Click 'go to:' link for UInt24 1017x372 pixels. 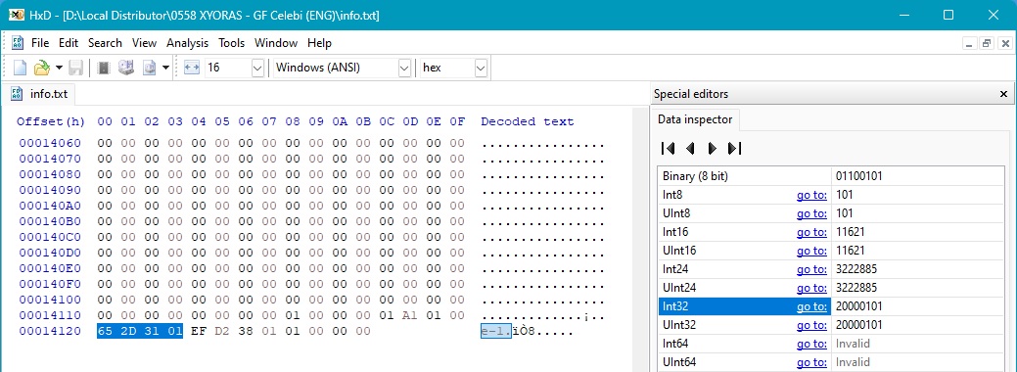[x=811, y=288]
